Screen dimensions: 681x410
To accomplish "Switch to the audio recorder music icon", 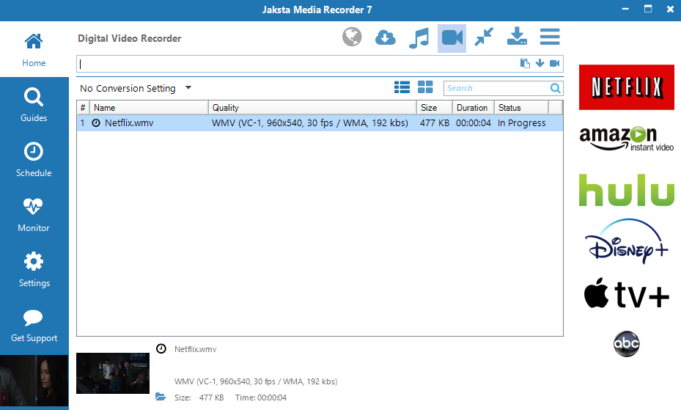I will click(x=419, y=38).
